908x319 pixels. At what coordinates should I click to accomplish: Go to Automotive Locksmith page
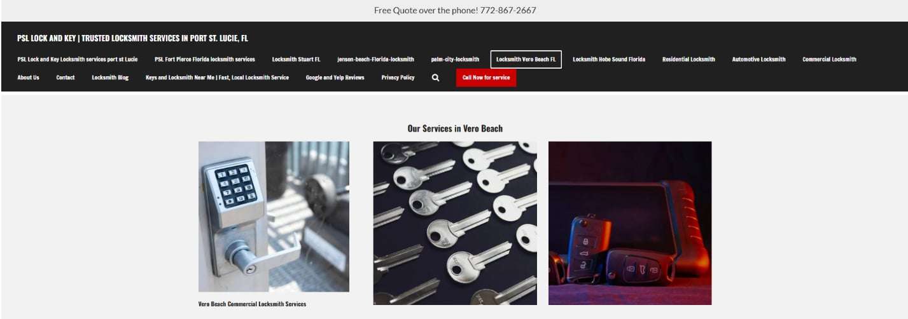pos(758,59)
